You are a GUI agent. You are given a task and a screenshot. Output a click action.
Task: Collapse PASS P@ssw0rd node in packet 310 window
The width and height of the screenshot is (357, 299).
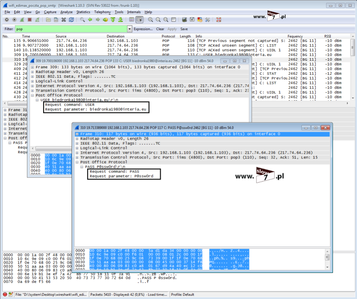click(82, 167)
